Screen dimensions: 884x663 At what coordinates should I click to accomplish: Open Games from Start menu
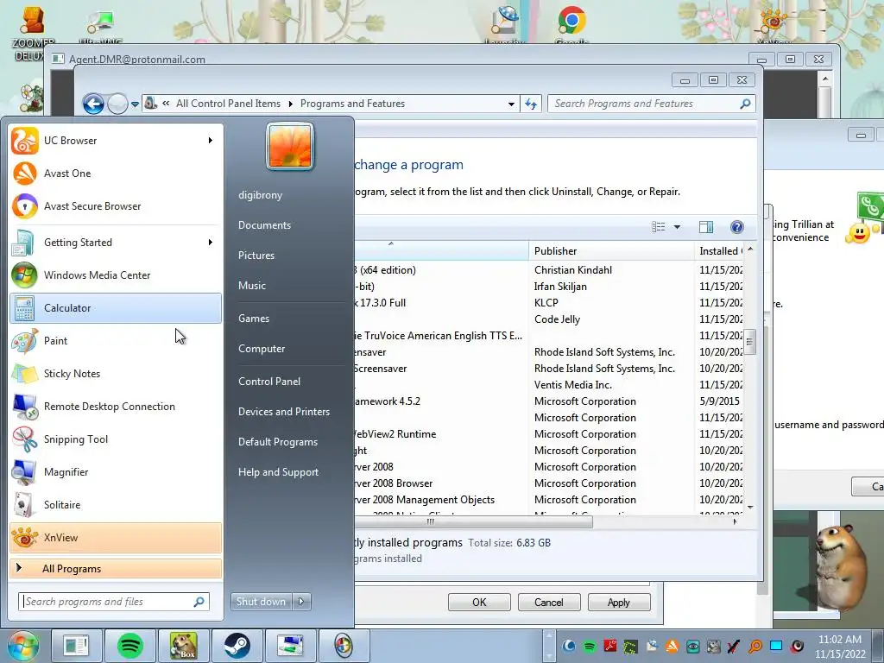pos(254,319)
